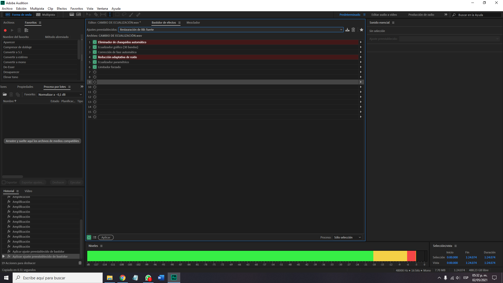503x283 pixels.
Task: Enable the Exportar checkbox
Action: click(4, 182)
